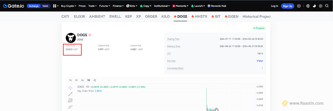Image resolution: width=333 pixels, height=111 pixels.
Task: Click the Highest Bid value 9,999 USDT
Action: point(104,49)
